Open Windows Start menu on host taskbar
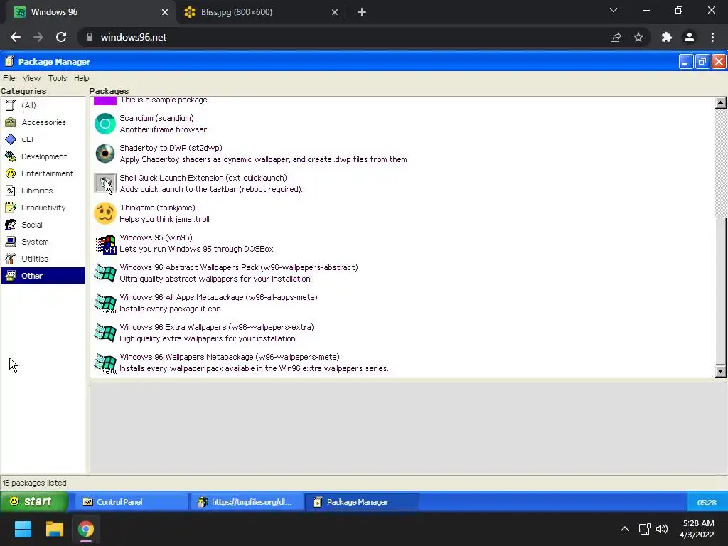The image size is (728, 546). click(x=23, y=529)
